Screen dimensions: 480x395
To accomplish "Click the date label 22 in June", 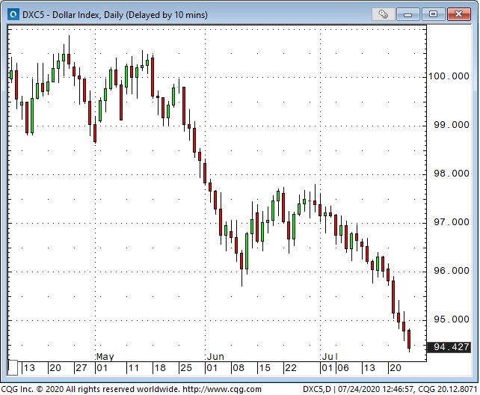I will pos(291,368).
